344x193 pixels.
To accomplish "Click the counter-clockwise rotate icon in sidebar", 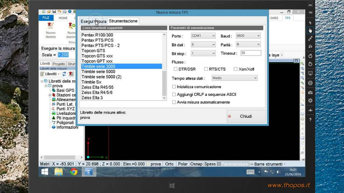I will (310, 64).
